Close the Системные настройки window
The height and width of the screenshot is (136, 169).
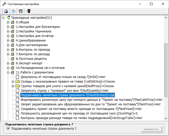click(x=163, y=4)
